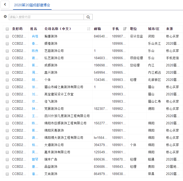Click phone cell starting 189838
183x181 pixels.
[119, 174]
